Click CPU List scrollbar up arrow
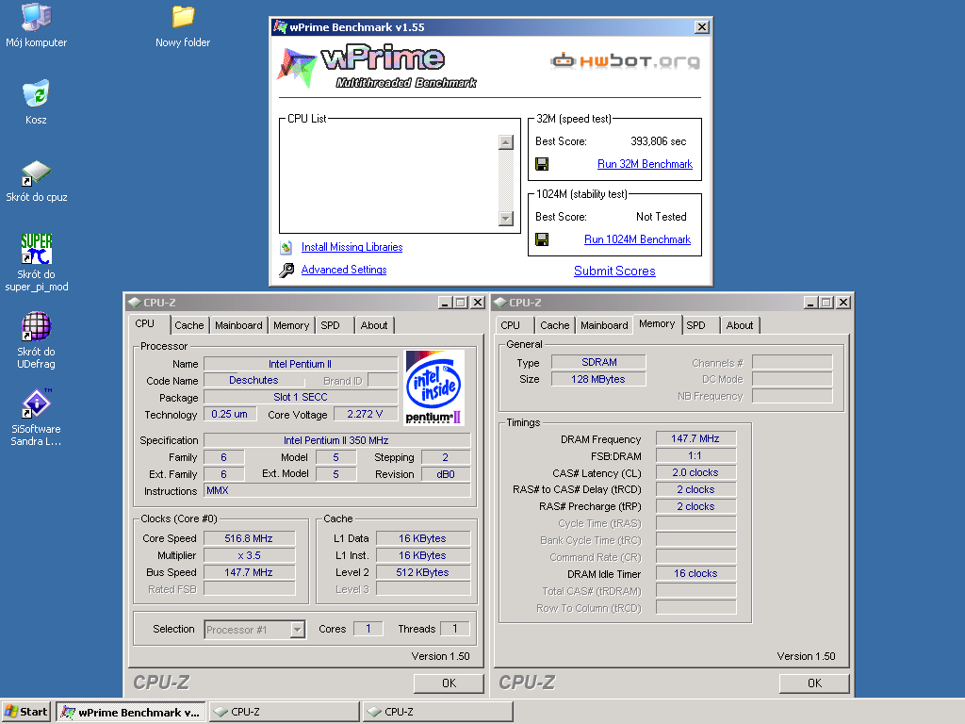This screenshot has height=724, width=965. tap(506, 142)
